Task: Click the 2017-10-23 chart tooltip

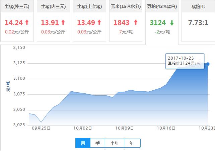Action: click(185, 61)
